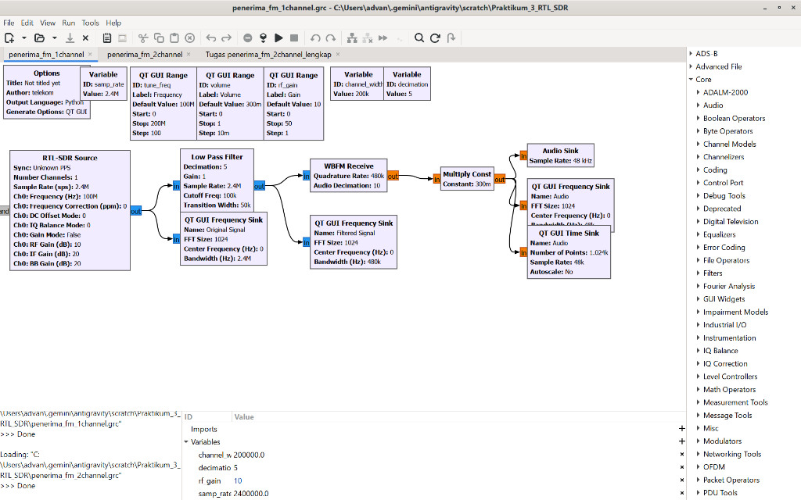Select the WBFM Receive block
Image resolution: width=801 pixels, height=500 pixels.
(x=348, y=176)
